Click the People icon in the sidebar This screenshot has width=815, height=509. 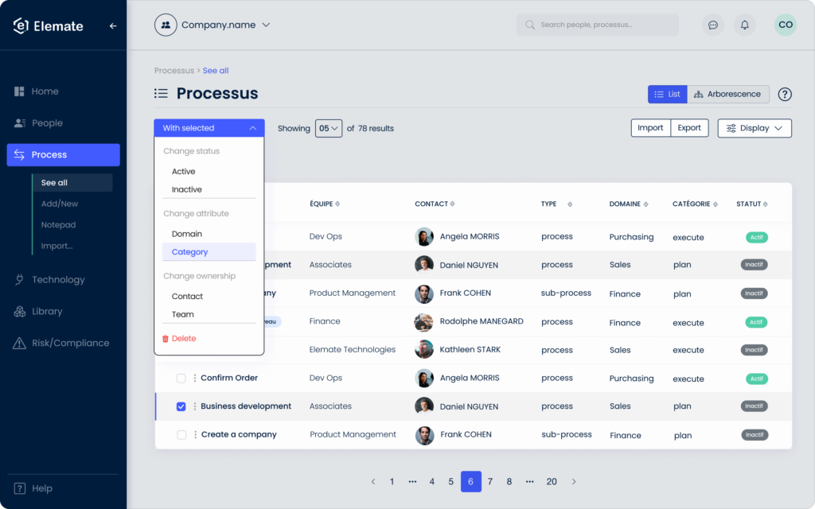point(18,122)
